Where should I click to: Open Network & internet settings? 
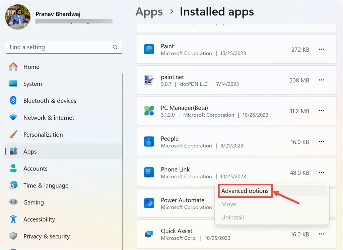coord(49,118)
